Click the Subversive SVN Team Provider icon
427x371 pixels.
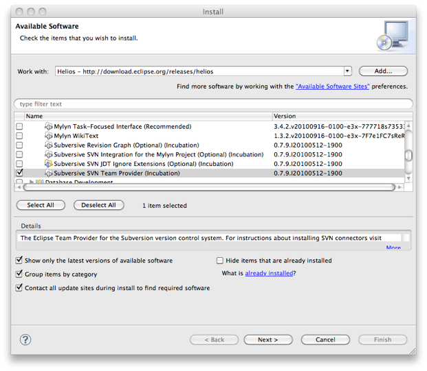[x=48, y=173]
